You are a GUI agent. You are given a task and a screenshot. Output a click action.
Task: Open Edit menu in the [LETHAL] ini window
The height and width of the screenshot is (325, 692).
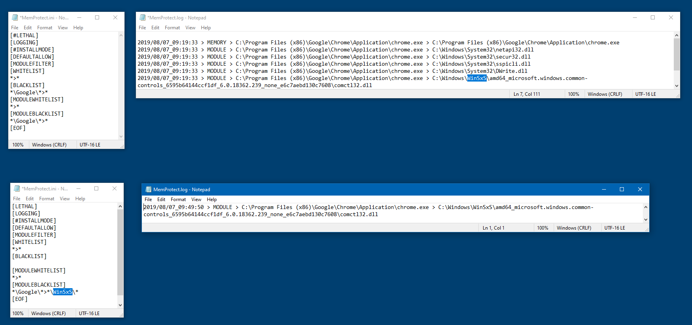click(x=30, y=199)
